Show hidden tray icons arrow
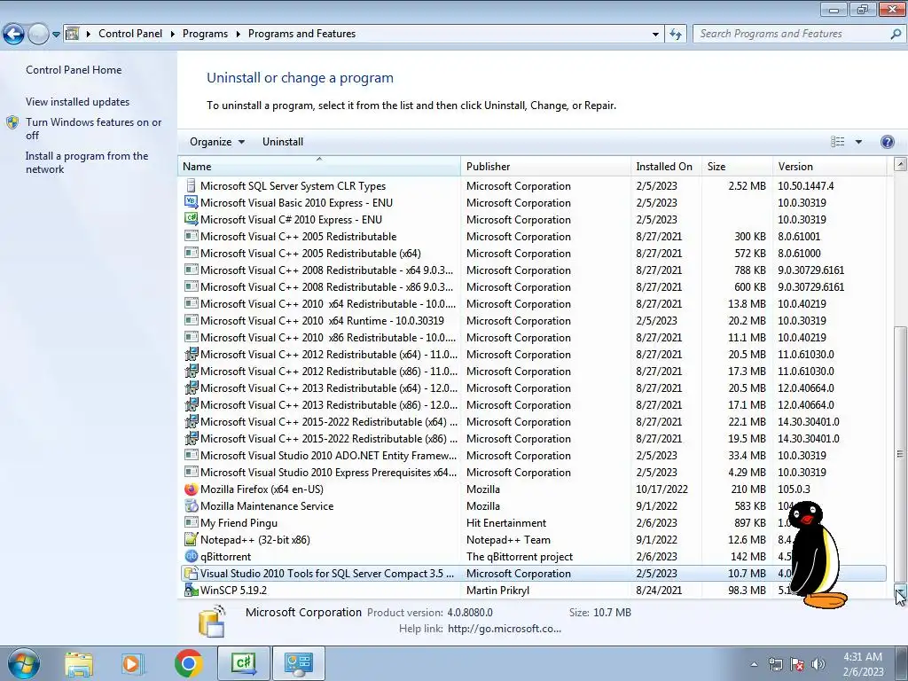Screen dimensions: 908x681 tap(754, 664)
